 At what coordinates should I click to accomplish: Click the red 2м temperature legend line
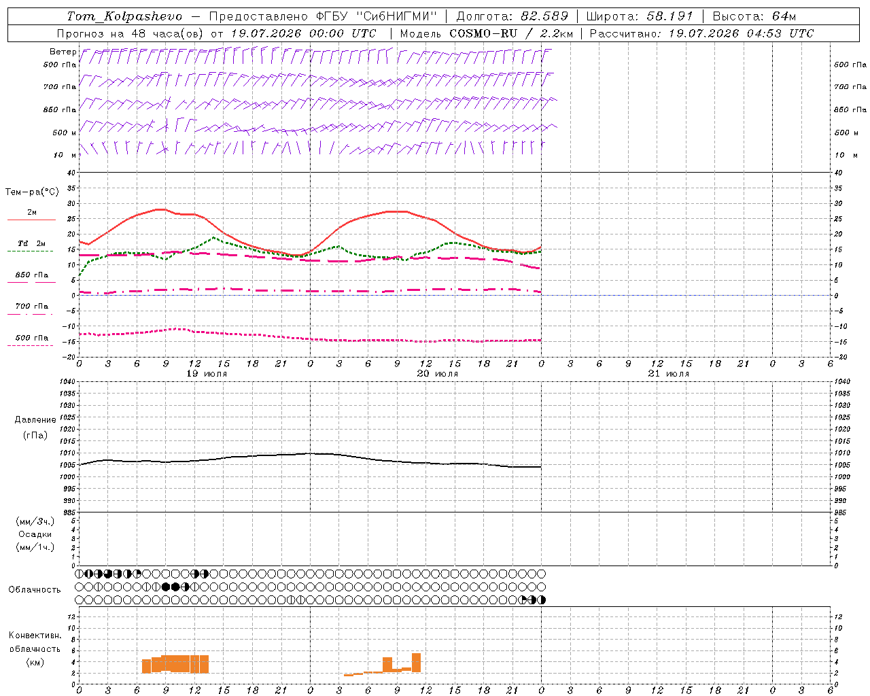[31, 220]
